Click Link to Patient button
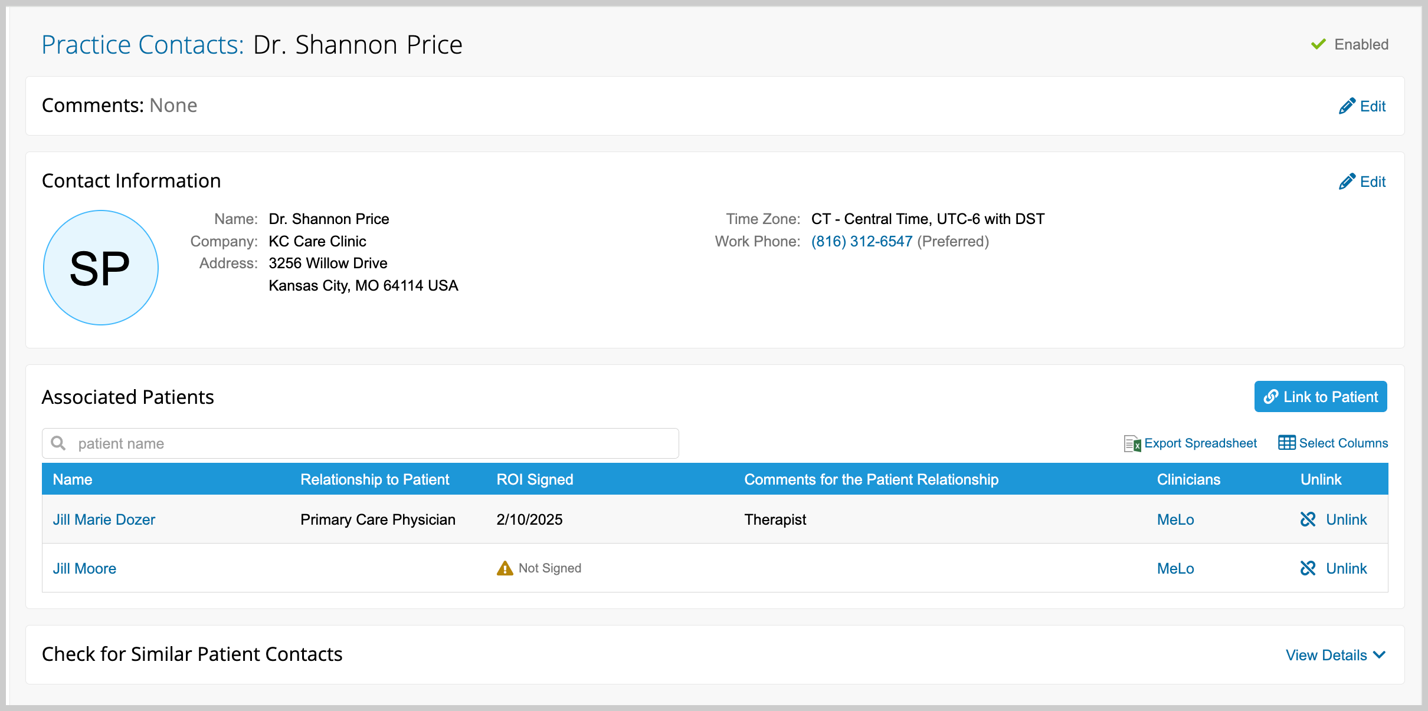 coord(1321,397)
